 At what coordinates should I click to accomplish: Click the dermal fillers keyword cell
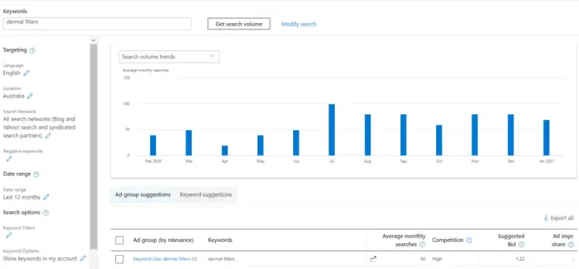coord(221,259)
